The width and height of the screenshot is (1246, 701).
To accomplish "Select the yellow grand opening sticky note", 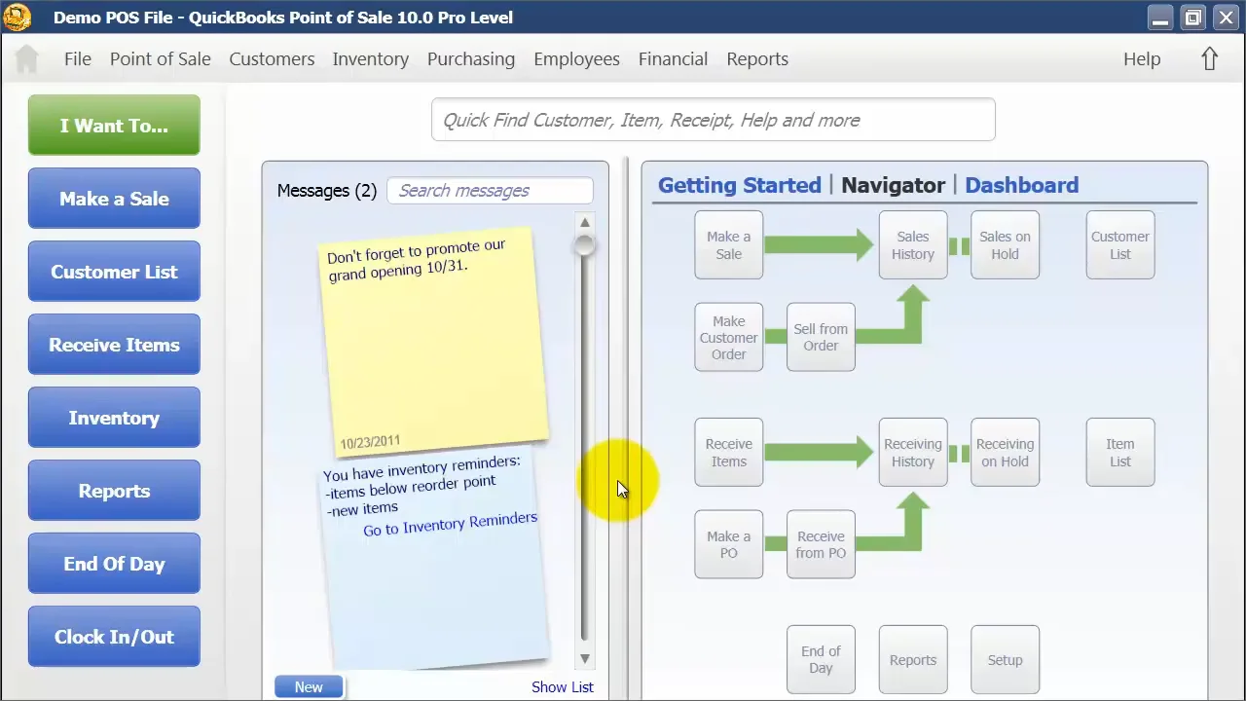I will coord(433,341).
